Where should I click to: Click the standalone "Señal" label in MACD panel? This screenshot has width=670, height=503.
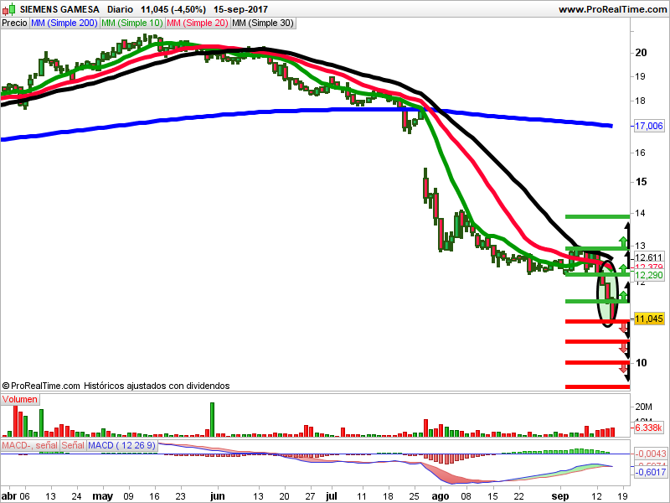(73, 445)
